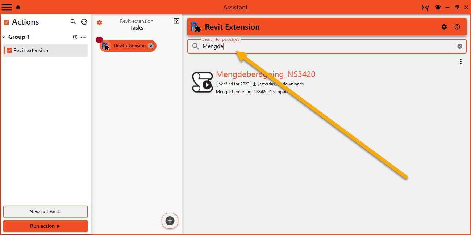Open the Tasks panel help icon
The height and width of the screenshot is (235, 471).
click(x=176, y=21)
